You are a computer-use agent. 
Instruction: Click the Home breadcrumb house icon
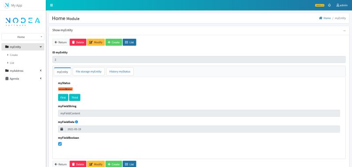click(x=321, y=18)
